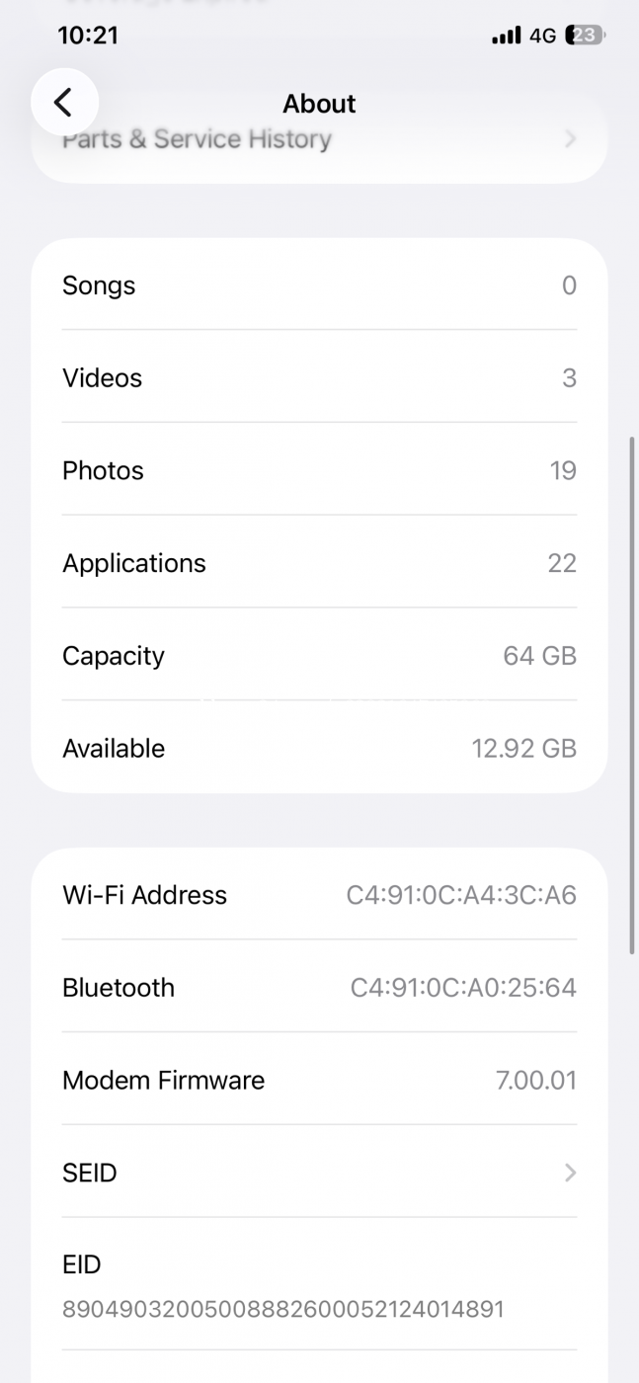Image resolution: width=639 pixels, height=1383 pixels.
Task: Tap the back arrow button
Action: [64, 102]
